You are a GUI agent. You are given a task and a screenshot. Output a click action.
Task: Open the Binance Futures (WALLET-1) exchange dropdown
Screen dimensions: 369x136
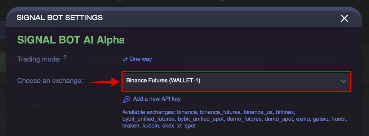[x=236, y=81]
